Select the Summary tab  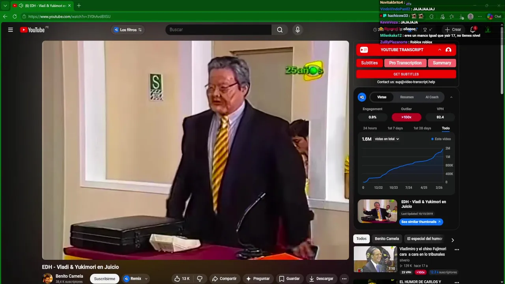coord(442,63)
